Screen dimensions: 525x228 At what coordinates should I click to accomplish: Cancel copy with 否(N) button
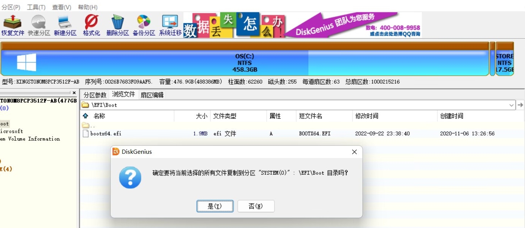(256, 206)
